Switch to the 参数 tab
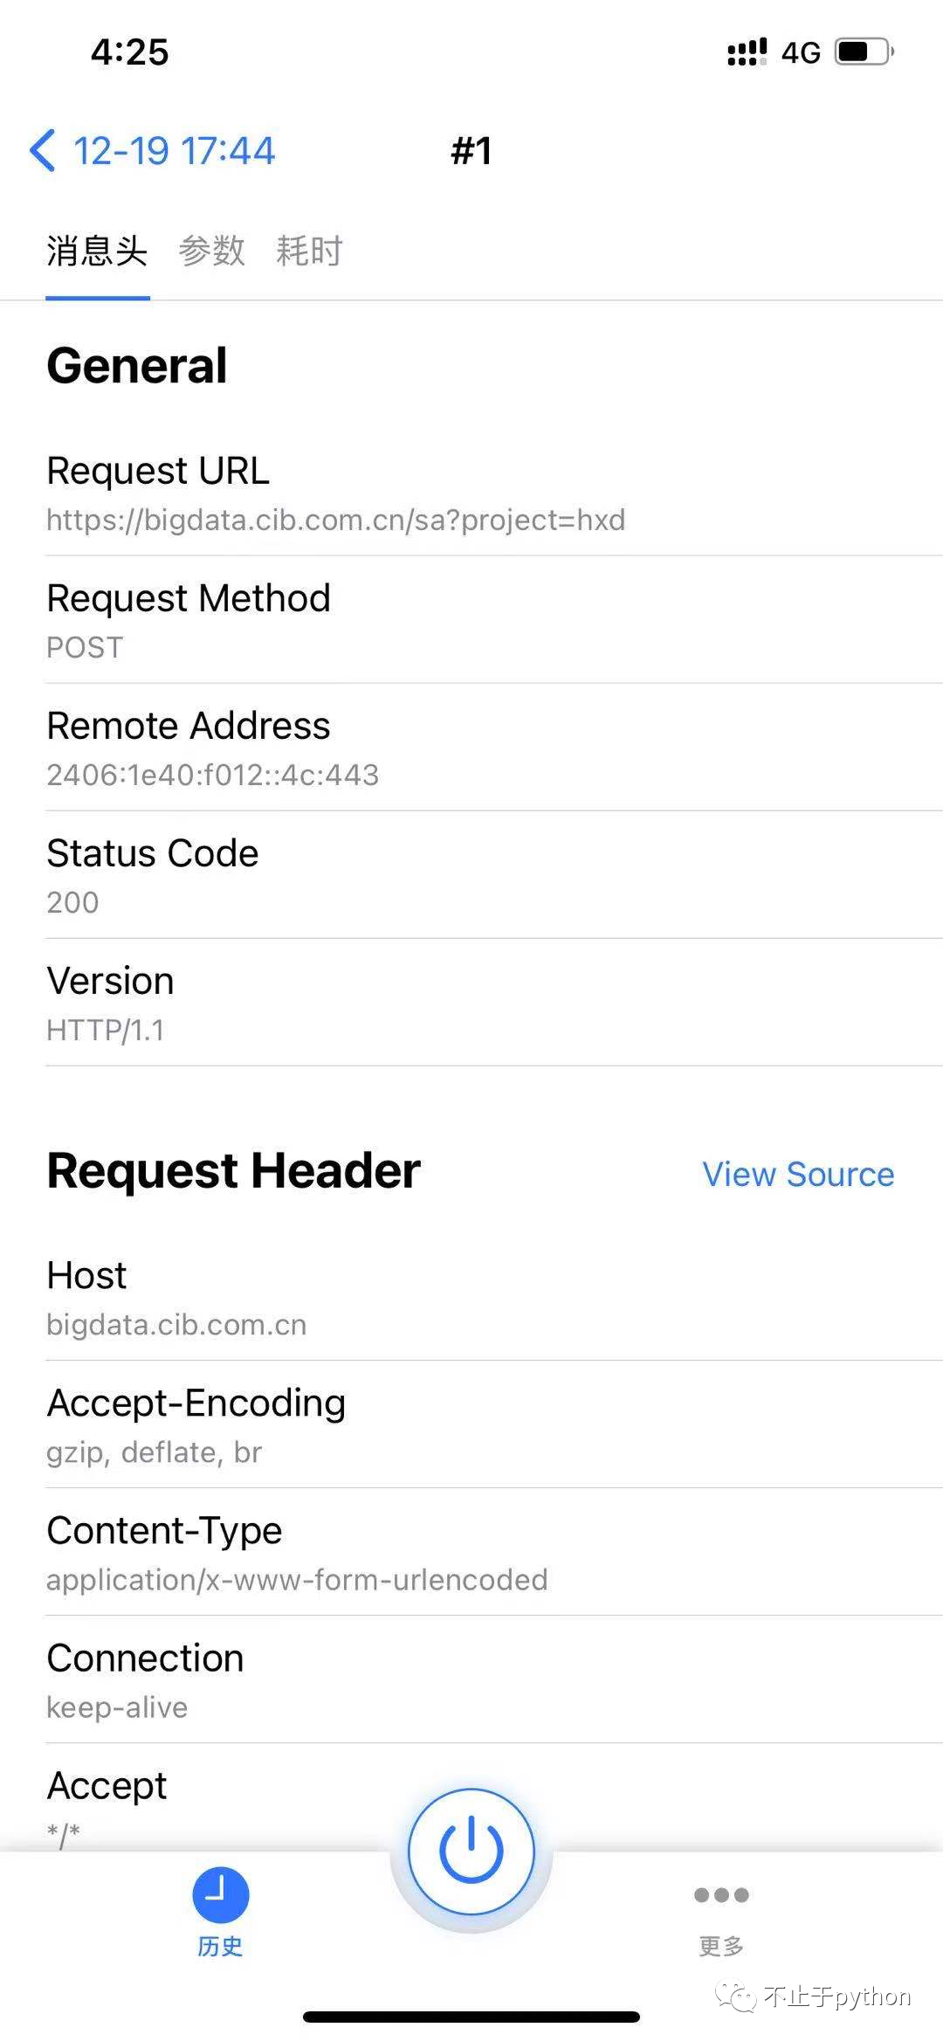 click(x=211, y=252)
